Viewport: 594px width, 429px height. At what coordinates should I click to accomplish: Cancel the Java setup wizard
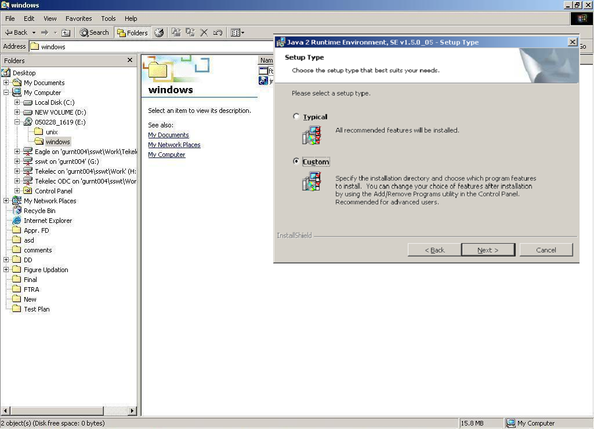[546, 250]
